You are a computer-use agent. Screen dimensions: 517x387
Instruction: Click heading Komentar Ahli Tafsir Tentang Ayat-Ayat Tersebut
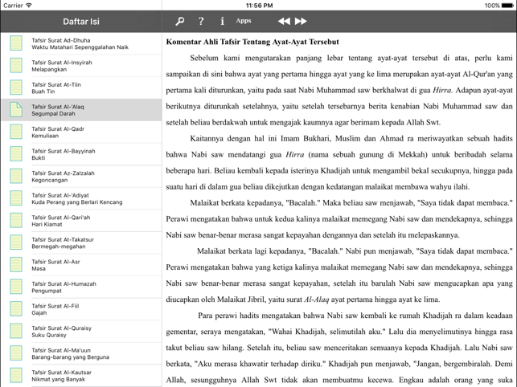tap(252, 42)
